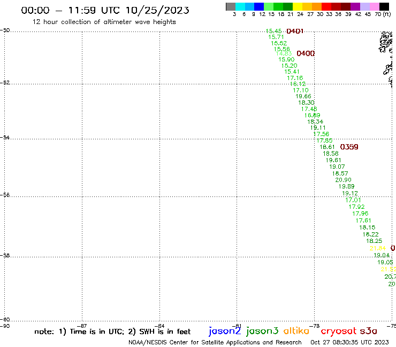Click the 19.11 wave height value
The image size is (396, 347).
tap(318, 128)
